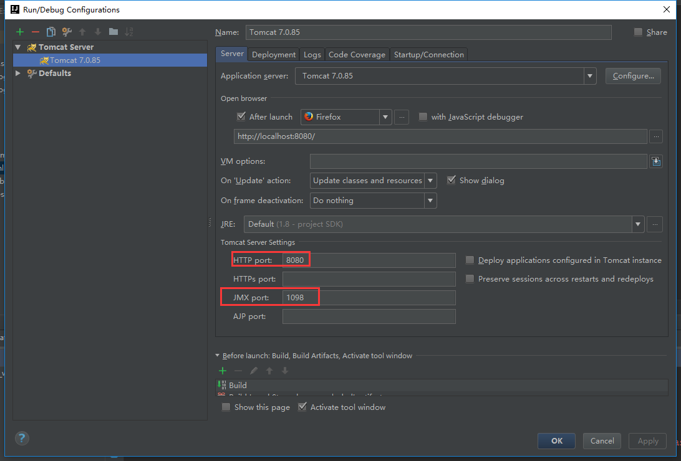Open the Code Coverage tab
The height and width of the screenshot is (461, 681).
357,55
